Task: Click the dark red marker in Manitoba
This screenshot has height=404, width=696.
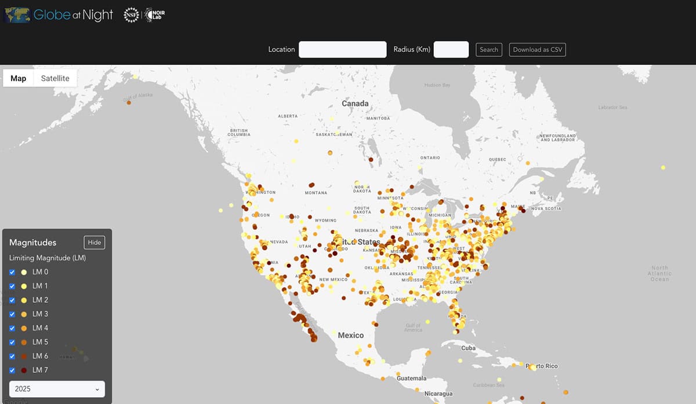Action: point(370,160)
